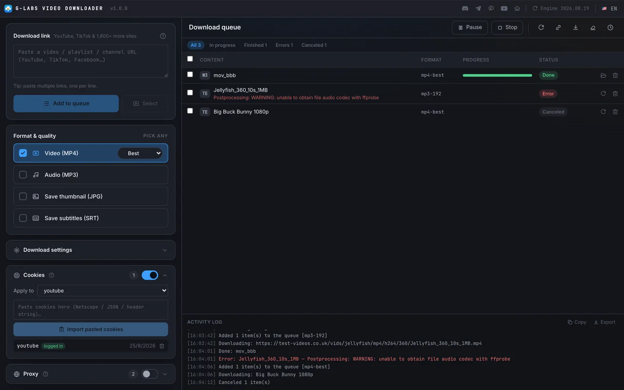
Task: Switch to the Finished 1 tab
Action: 255,45
